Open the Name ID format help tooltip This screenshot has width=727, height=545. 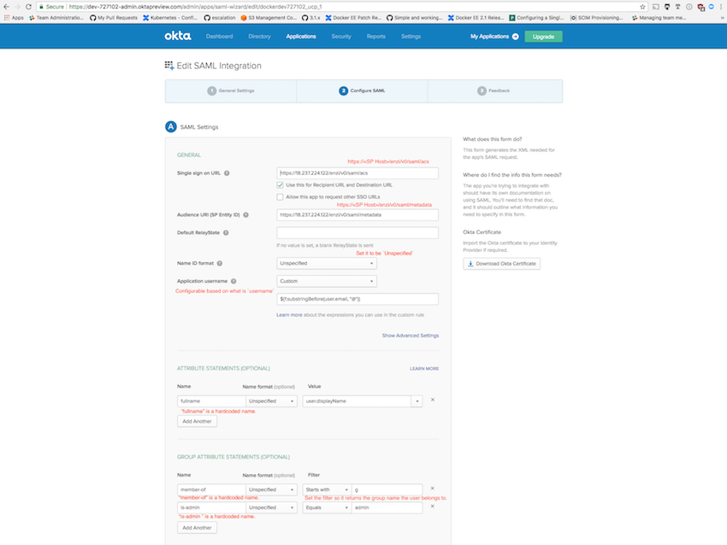[x=220, y=262]
